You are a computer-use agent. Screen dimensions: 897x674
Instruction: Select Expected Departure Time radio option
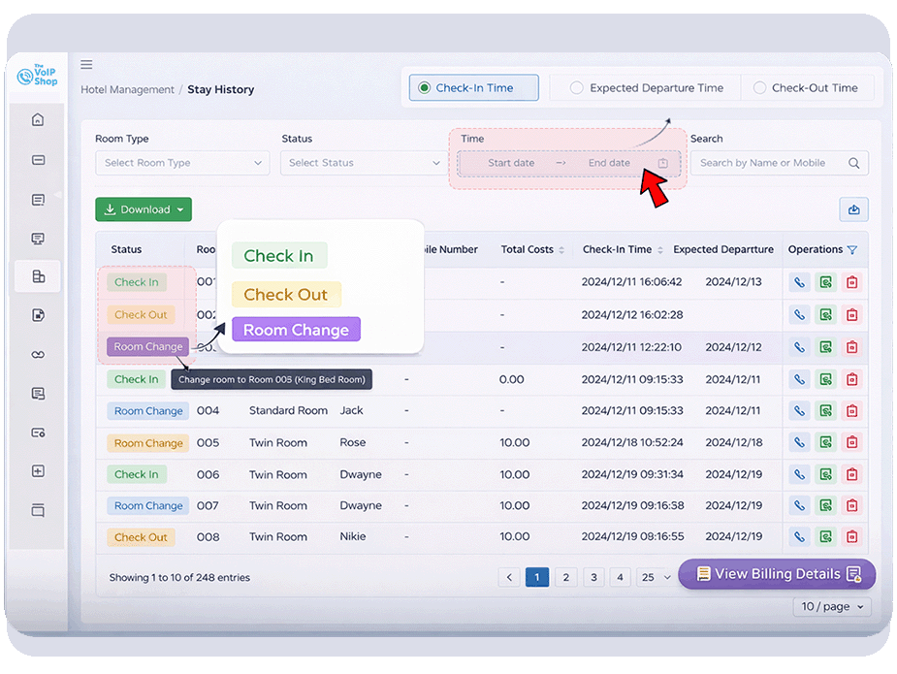click(x=647, y=88)
